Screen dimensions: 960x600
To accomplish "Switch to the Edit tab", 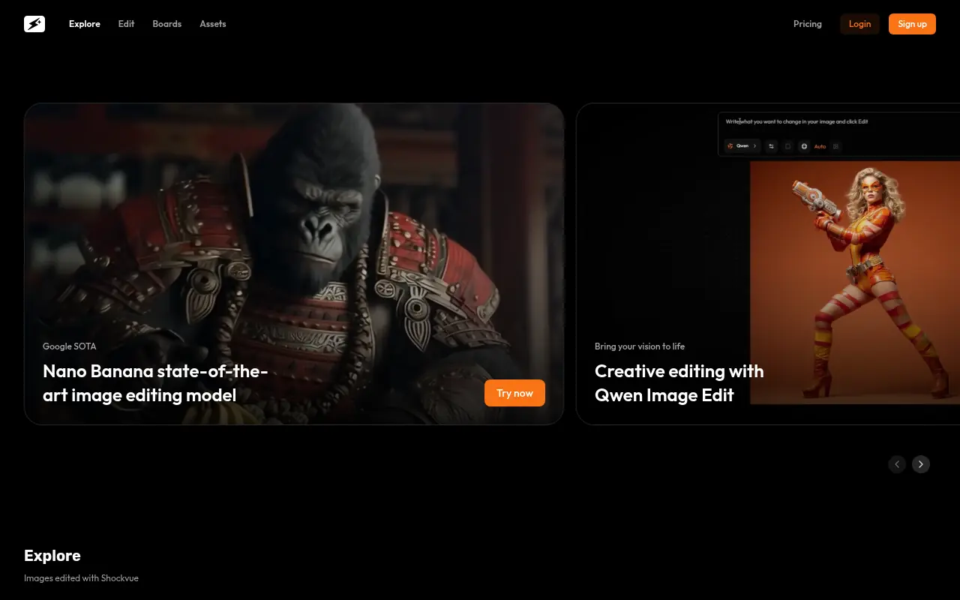I will [x=126, y=23].
